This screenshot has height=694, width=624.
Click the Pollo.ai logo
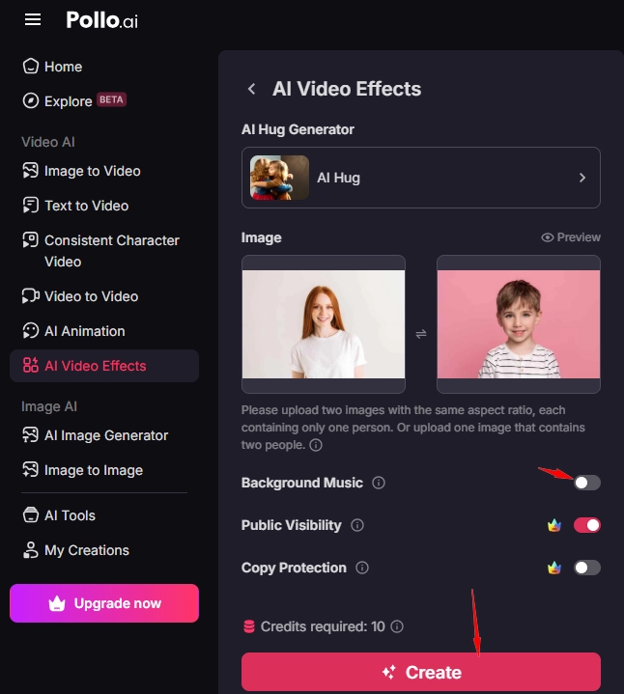coord(101,20)
